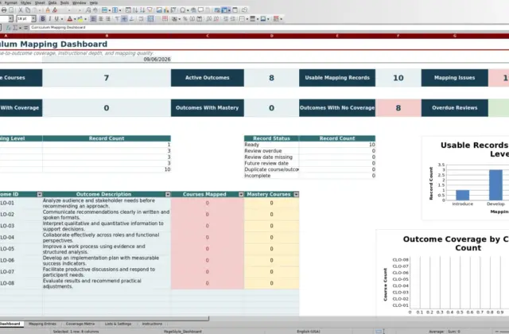Screen dimensions: 509x334
Task: Open the Window menu
Action: point(80,2)
